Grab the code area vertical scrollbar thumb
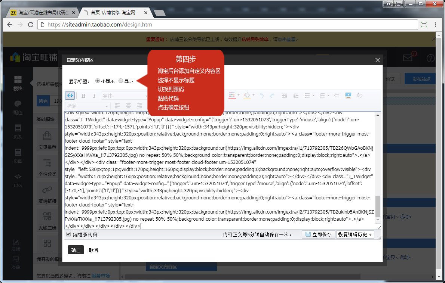This screenshot has height=283, width=445. (x=378, y=206)
